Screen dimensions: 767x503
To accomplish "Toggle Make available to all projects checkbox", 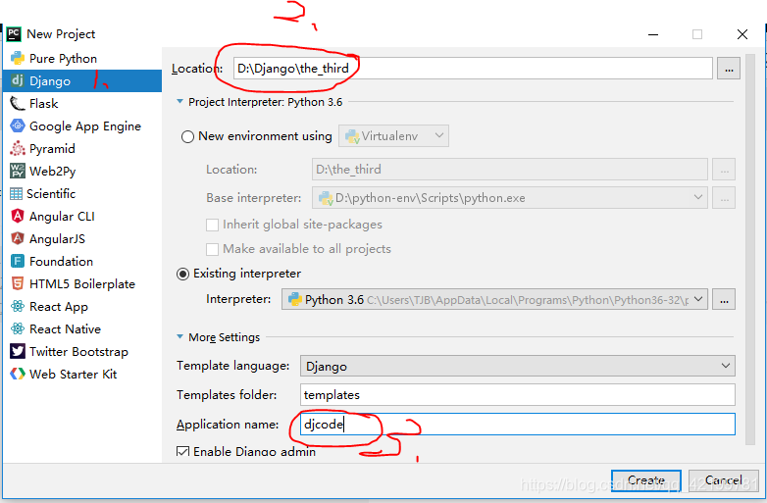I will pyautogui.click(x=212, y=249).
